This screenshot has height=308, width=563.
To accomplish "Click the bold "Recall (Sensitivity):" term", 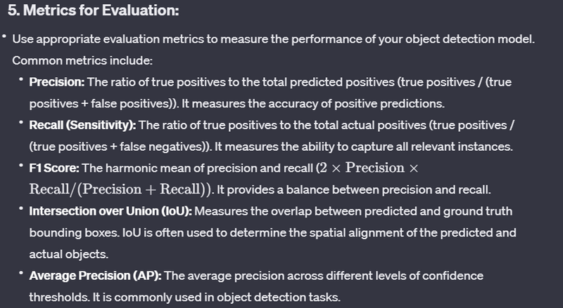I will click(83, 125).
